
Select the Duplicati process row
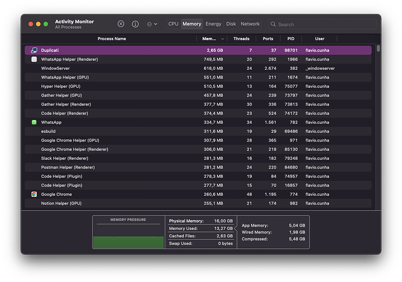pos(198,50)
